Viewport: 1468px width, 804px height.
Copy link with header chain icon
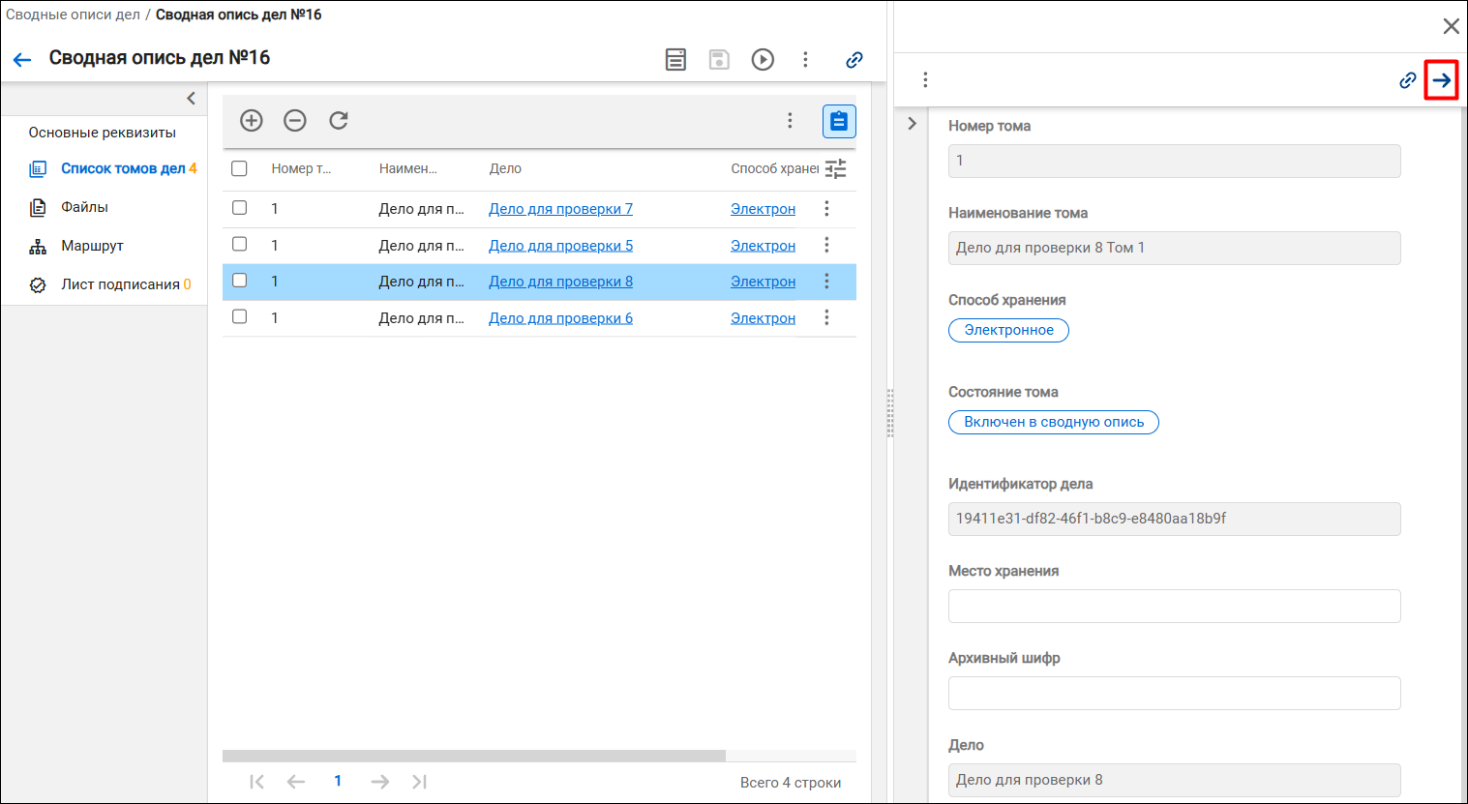[x=854, y=60]
